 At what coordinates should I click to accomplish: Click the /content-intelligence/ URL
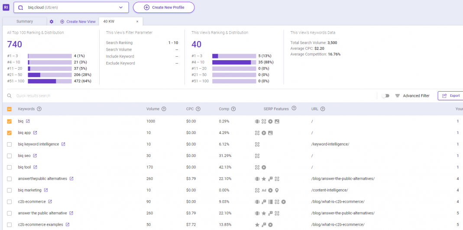click(329, 190)
